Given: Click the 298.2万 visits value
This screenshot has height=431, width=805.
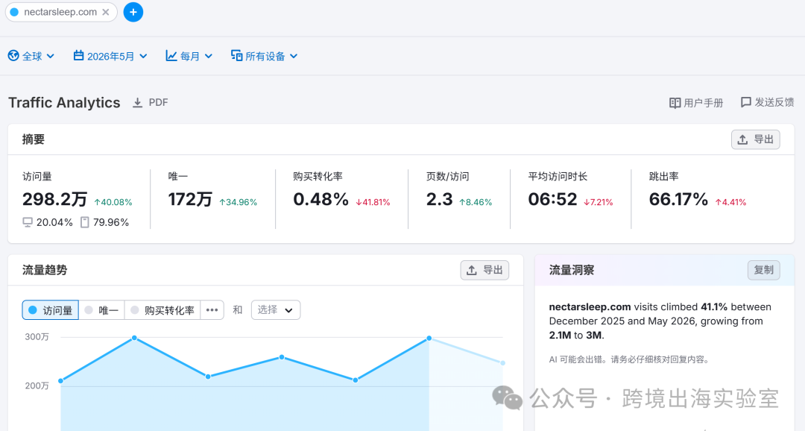Looking at the screenshot, I should click(x=54, y=199).
